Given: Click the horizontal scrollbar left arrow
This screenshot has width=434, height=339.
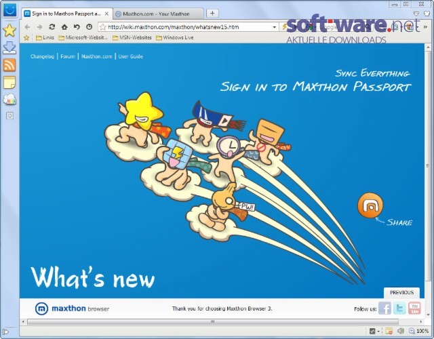Looking at the screenshot, I should (23, 321).
